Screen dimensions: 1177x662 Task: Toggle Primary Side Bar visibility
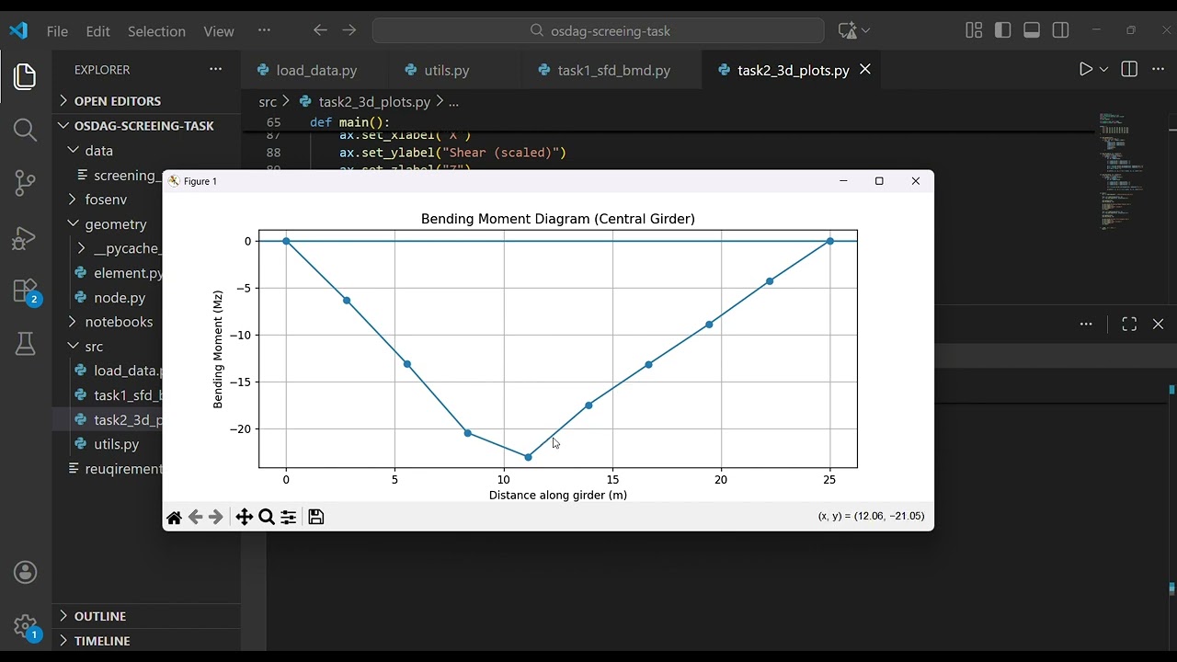[1003, 30]
